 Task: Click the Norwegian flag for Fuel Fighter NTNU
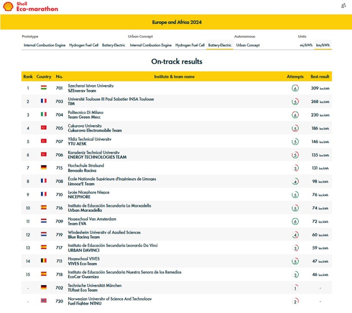pyautogui.click(x=44, y=301)
